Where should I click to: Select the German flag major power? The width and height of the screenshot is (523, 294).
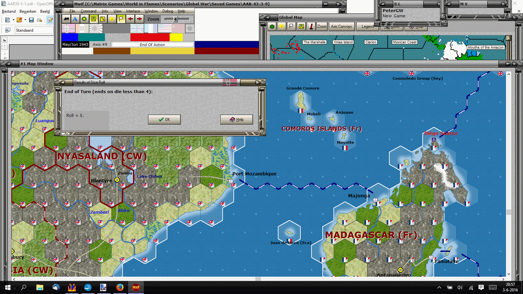pyautogui.click(x=68, y=29)
